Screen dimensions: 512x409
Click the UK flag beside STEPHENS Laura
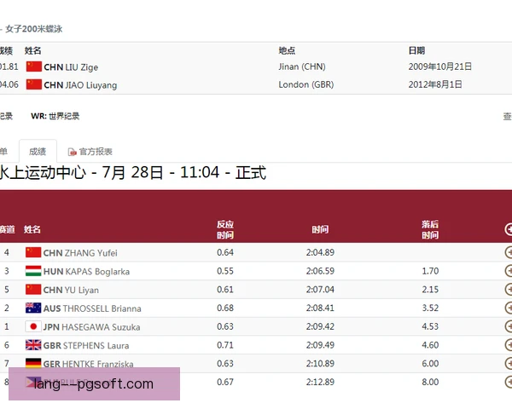(x=33, y=345)
